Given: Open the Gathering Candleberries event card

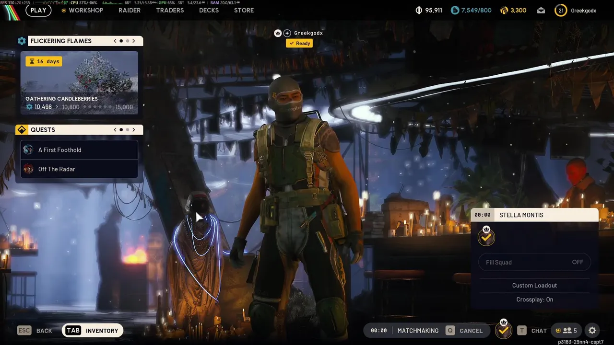Looking at the screenshot, I should tap(79, 83).
